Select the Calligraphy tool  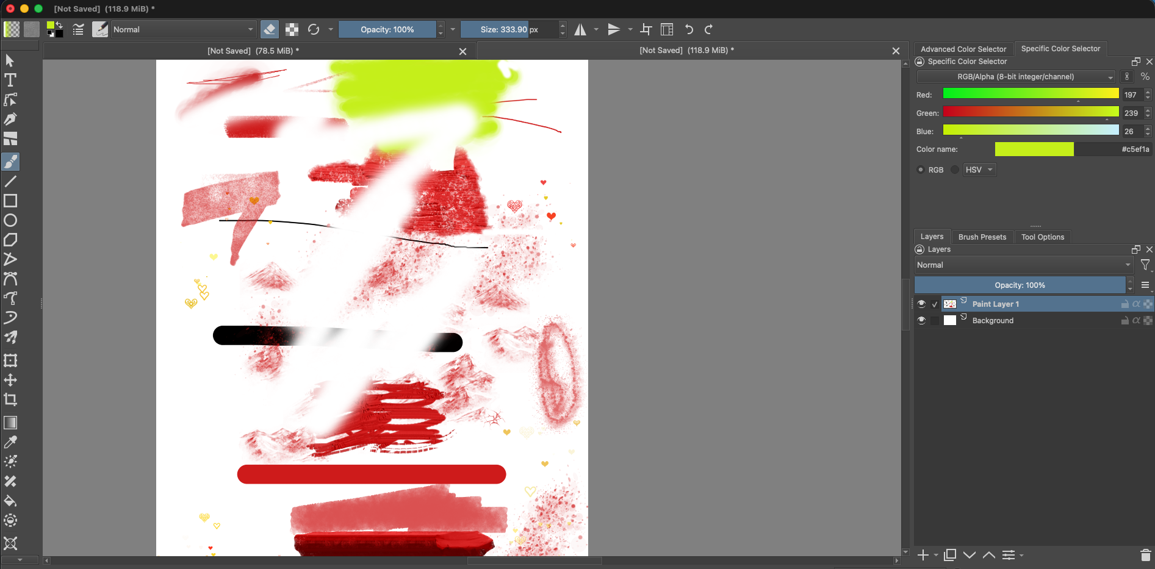(10, 119)
